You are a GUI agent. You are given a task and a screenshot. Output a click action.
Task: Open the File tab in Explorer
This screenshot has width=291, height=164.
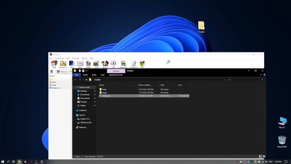(77, 75)
